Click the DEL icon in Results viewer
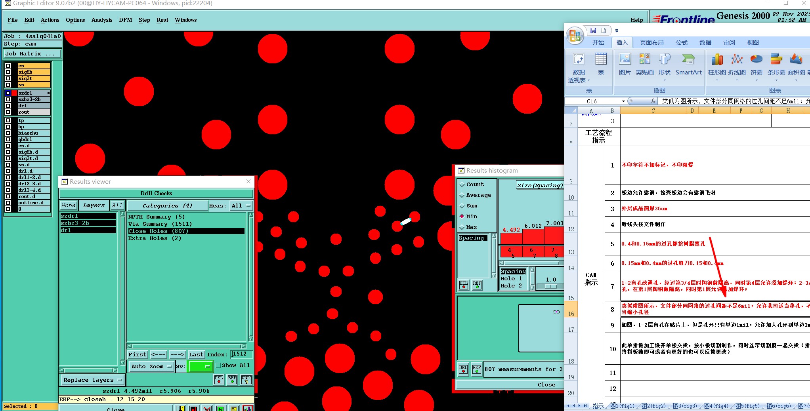 (x=219, y=380)
